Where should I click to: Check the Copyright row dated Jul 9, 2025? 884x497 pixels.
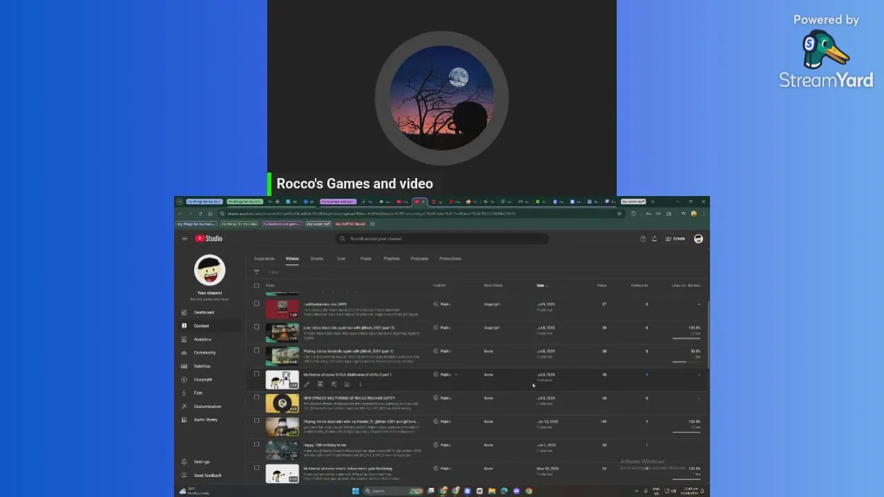tap(257, 304)
